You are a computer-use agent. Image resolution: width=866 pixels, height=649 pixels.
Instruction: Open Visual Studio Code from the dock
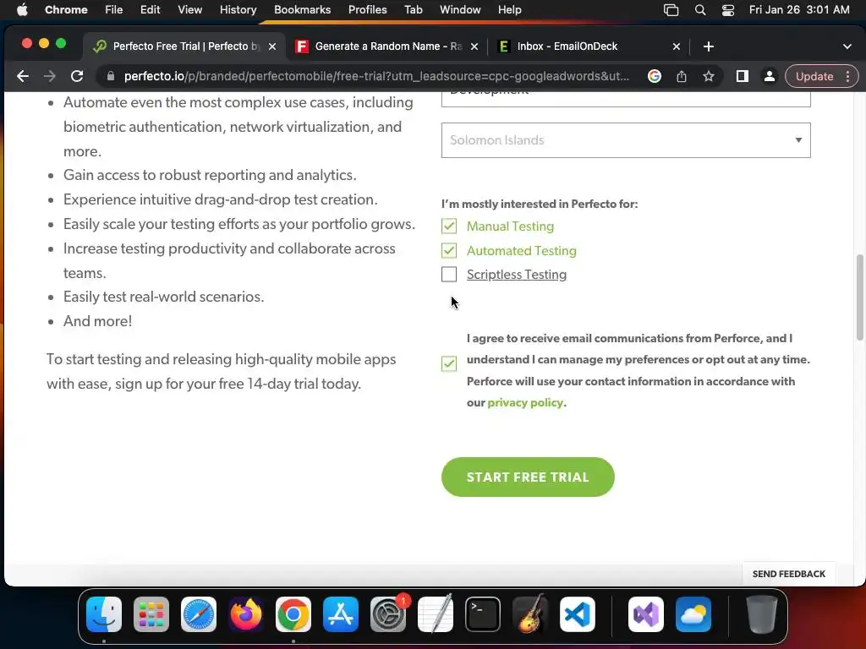pyautogui.click(x=577, y=614)
